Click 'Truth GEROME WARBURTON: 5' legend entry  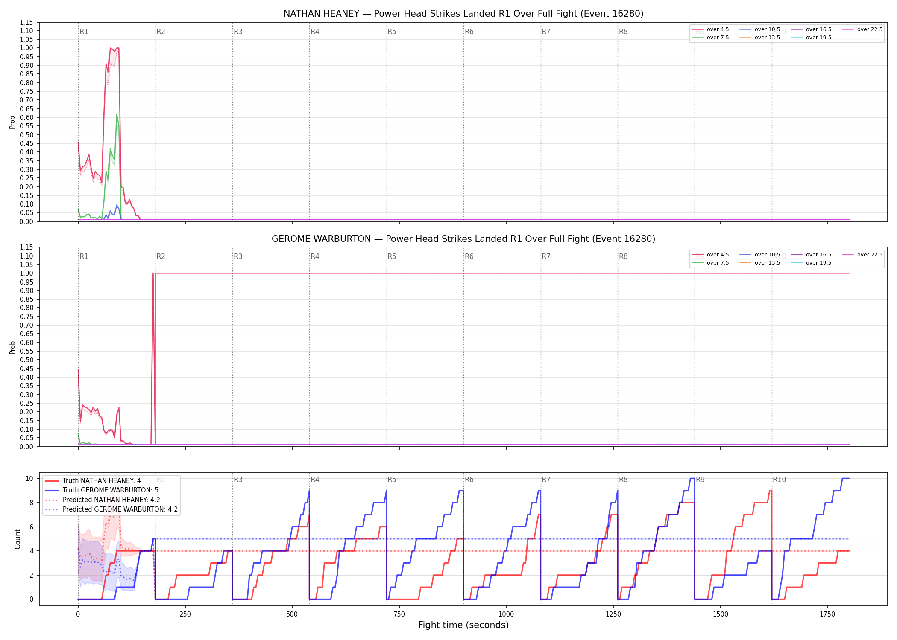point(102,490)
